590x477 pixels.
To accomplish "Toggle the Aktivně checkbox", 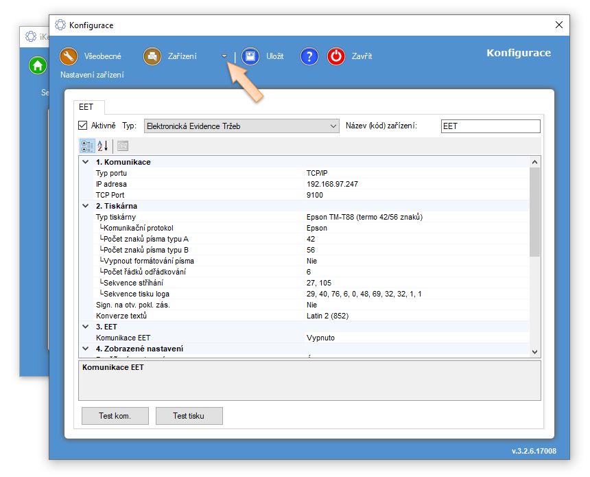I will point(84,126).
